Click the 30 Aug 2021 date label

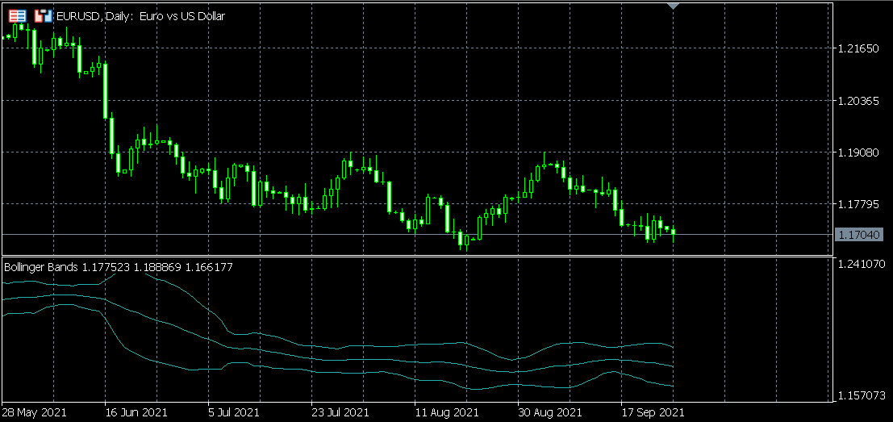tap(549, 412)
